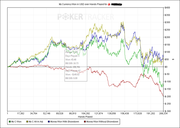Click tooltip line 'BB/100: 0.09'
Viewport: 180px width, 128px height.
(x=71, y=78)
